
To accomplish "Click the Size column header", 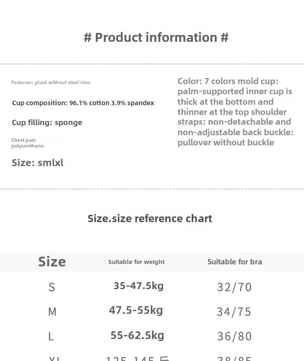I will pyautogui.click(x=52, y=262).
